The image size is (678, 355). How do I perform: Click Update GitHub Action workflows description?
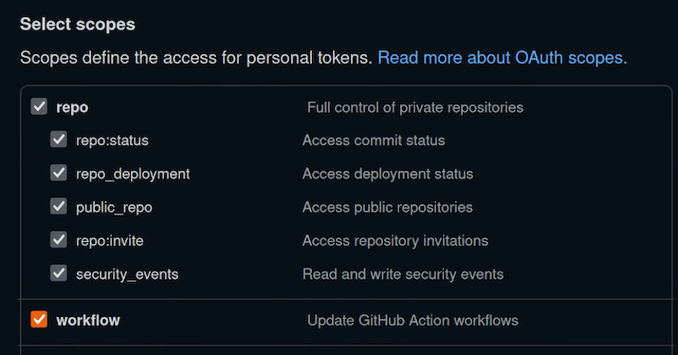pos(412,321)
